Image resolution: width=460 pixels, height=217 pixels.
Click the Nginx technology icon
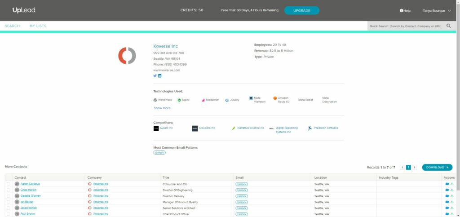click(179, 100)
